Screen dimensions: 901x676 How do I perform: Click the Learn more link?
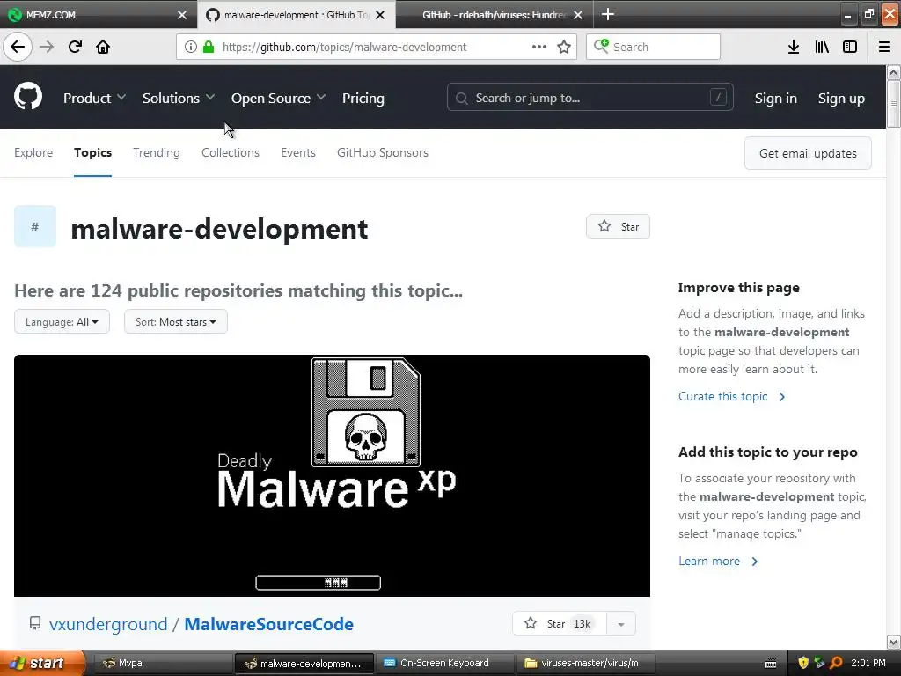click(x=718, y=561)
